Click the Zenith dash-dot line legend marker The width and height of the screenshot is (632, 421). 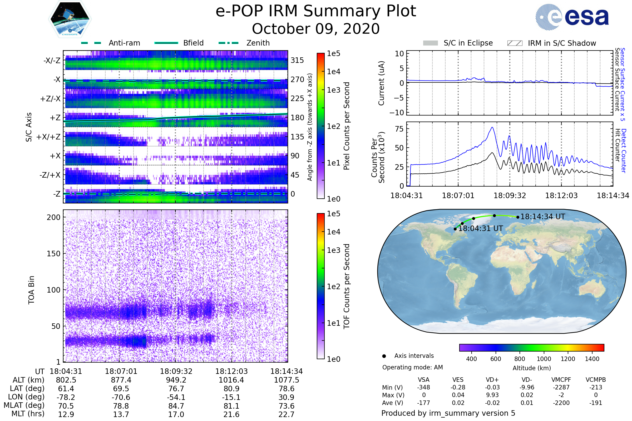[x=229, y=43]
